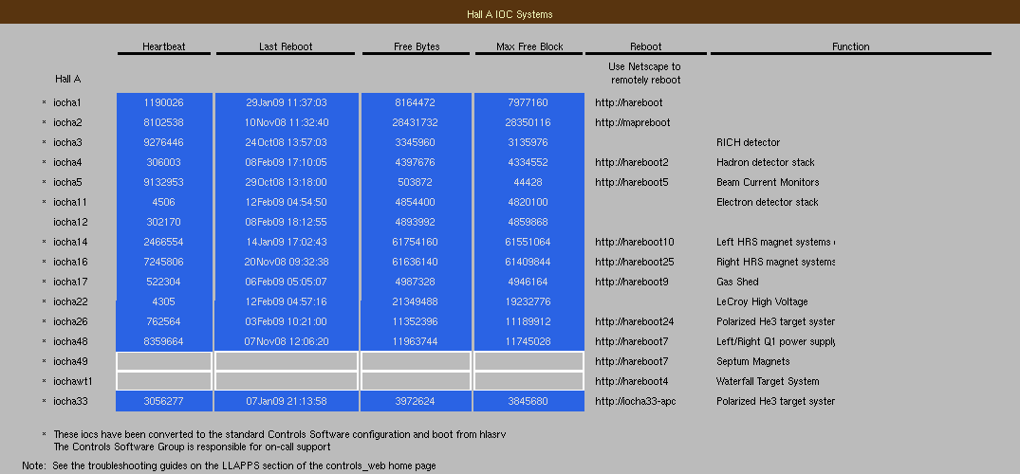Open the http://hareboot10 link
1020x474 pixels.
point(634,242)
